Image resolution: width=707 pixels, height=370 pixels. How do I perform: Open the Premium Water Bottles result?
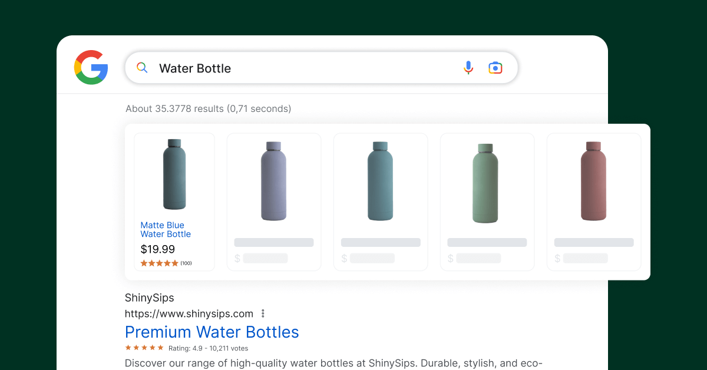click(212, 332)
